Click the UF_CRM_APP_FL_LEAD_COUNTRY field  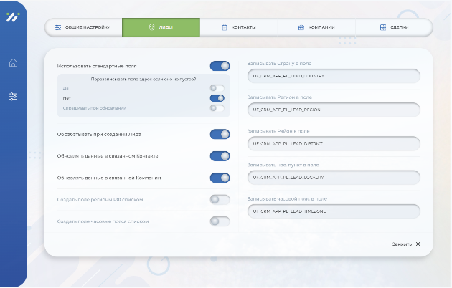point(331,76)
